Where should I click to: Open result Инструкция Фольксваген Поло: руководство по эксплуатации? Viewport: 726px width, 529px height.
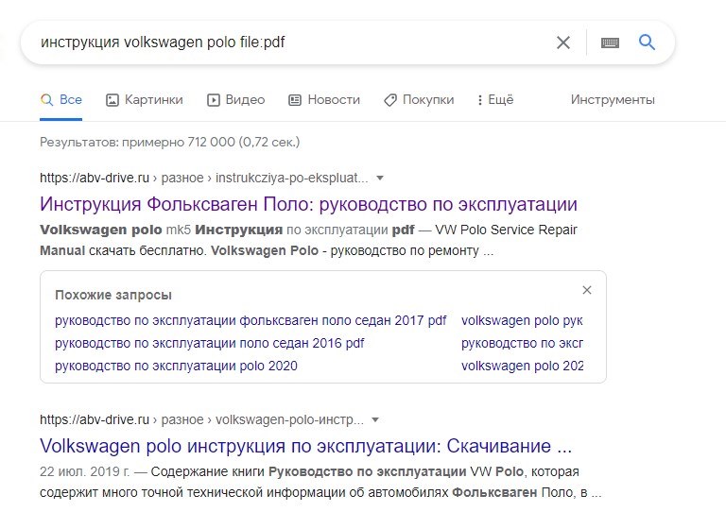pos(308,204)
